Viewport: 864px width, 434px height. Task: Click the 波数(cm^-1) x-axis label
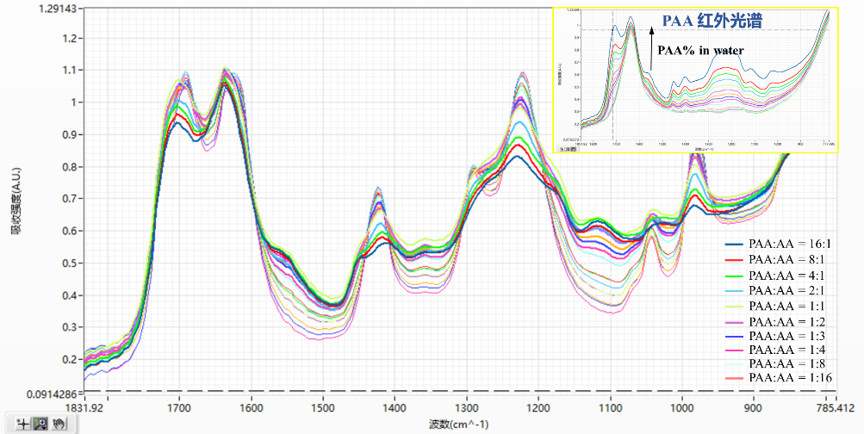tap(460, 424)
